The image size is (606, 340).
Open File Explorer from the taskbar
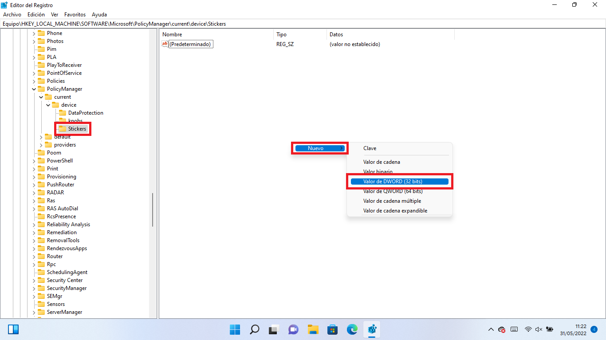point(313,329)
